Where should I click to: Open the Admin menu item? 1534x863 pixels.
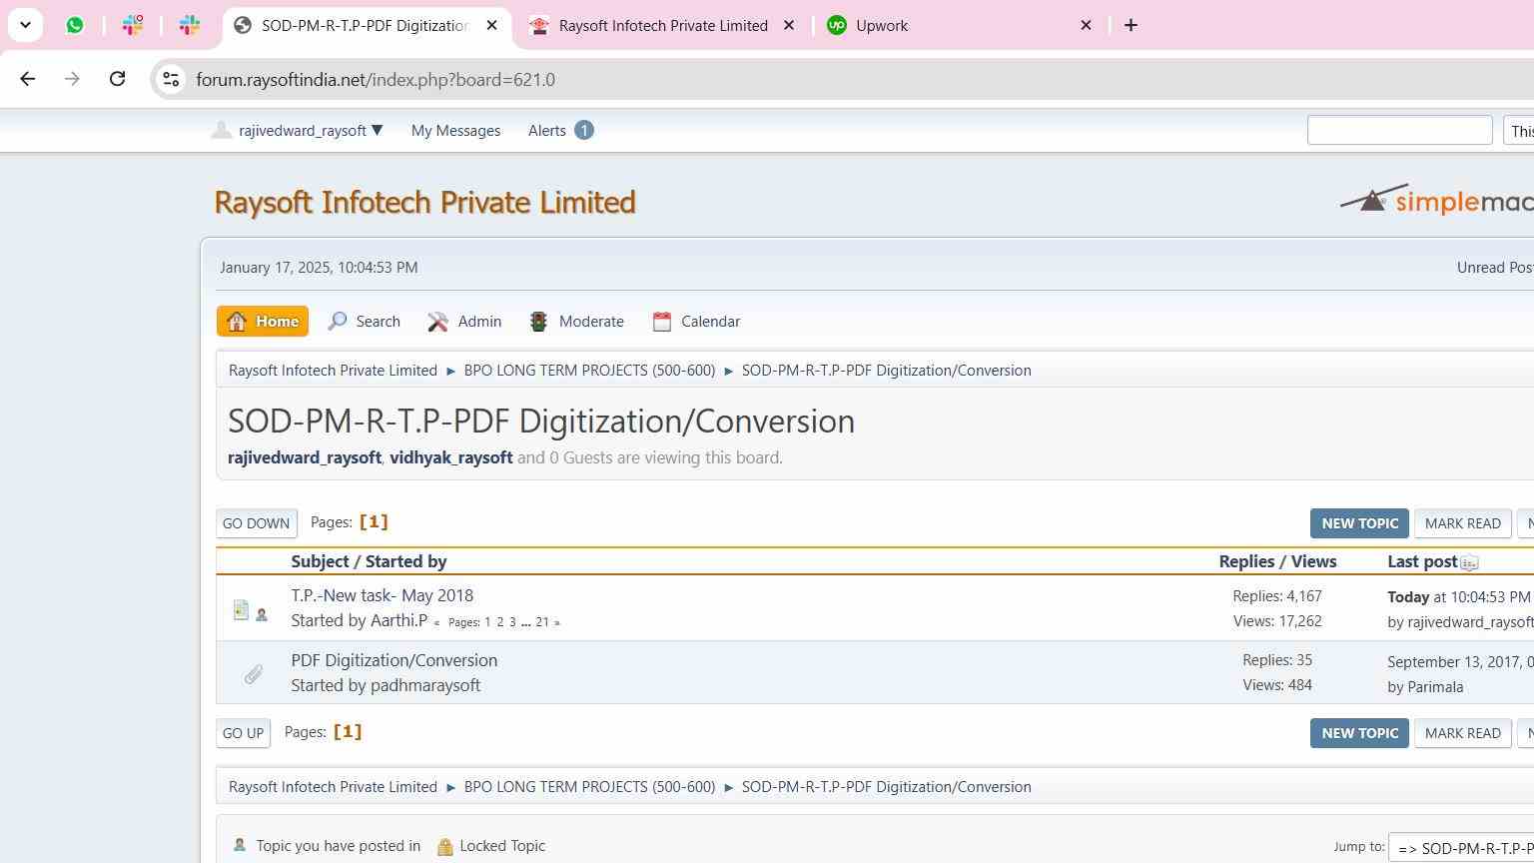[464, 322]
